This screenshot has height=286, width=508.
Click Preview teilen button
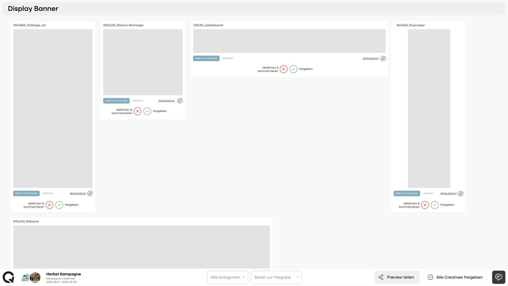(x=397, y=277)
